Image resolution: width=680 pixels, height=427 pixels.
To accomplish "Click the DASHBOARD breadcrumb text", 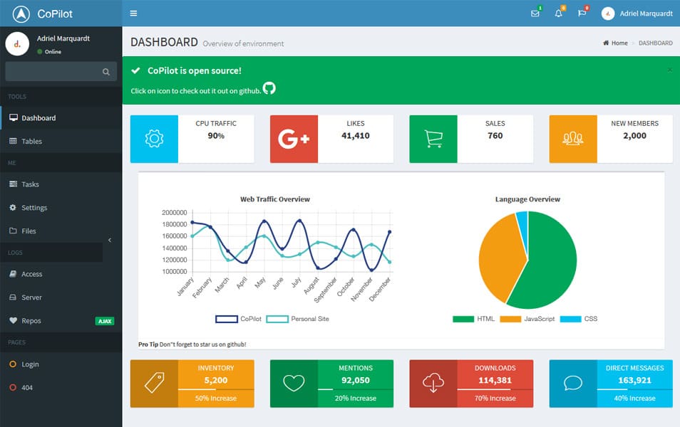I will click(x=655, y=43).
